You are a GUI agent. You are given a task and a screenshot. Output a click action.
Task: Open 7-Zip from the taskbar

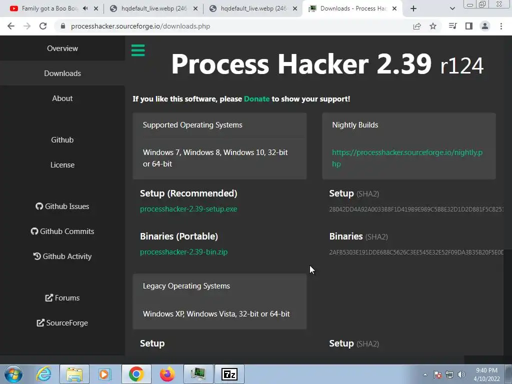pos(229,374)
